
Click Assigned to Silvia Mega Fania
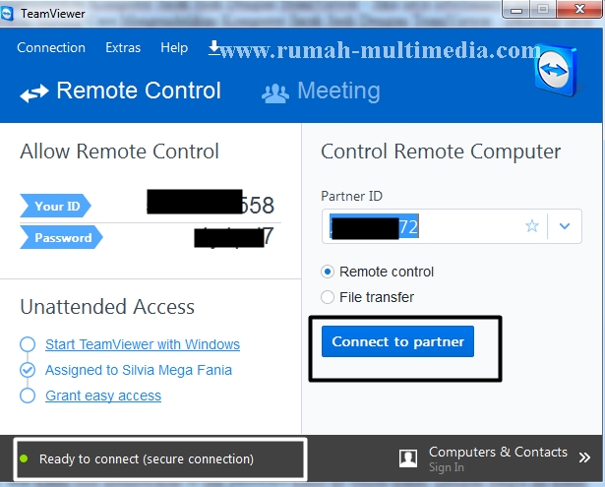139,370
